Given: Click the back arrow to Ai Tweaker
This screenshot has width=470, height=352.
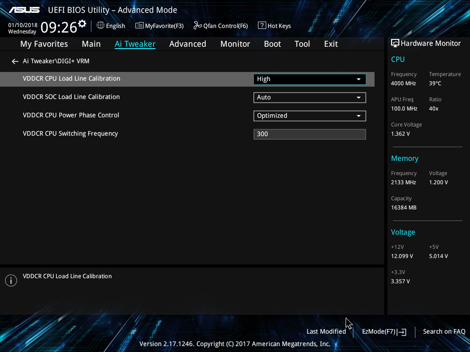Looking at the screenshot, I should click(15, 61).
